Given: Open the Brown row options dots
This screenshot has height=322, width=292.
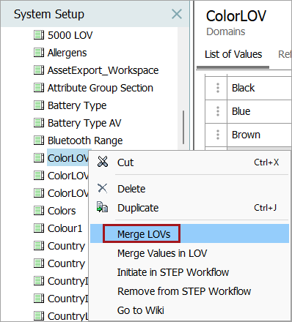Looking at the screenshot, I should (218, 135).
